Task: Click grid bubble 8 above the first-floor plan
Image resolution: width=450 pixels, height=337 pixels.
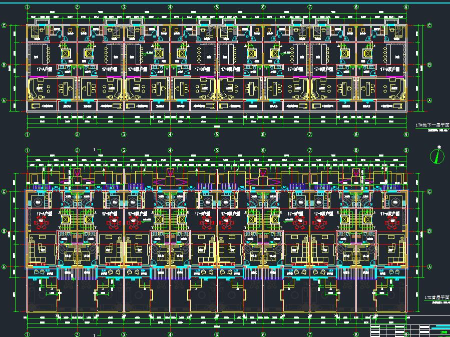Action: coord(356,150)
